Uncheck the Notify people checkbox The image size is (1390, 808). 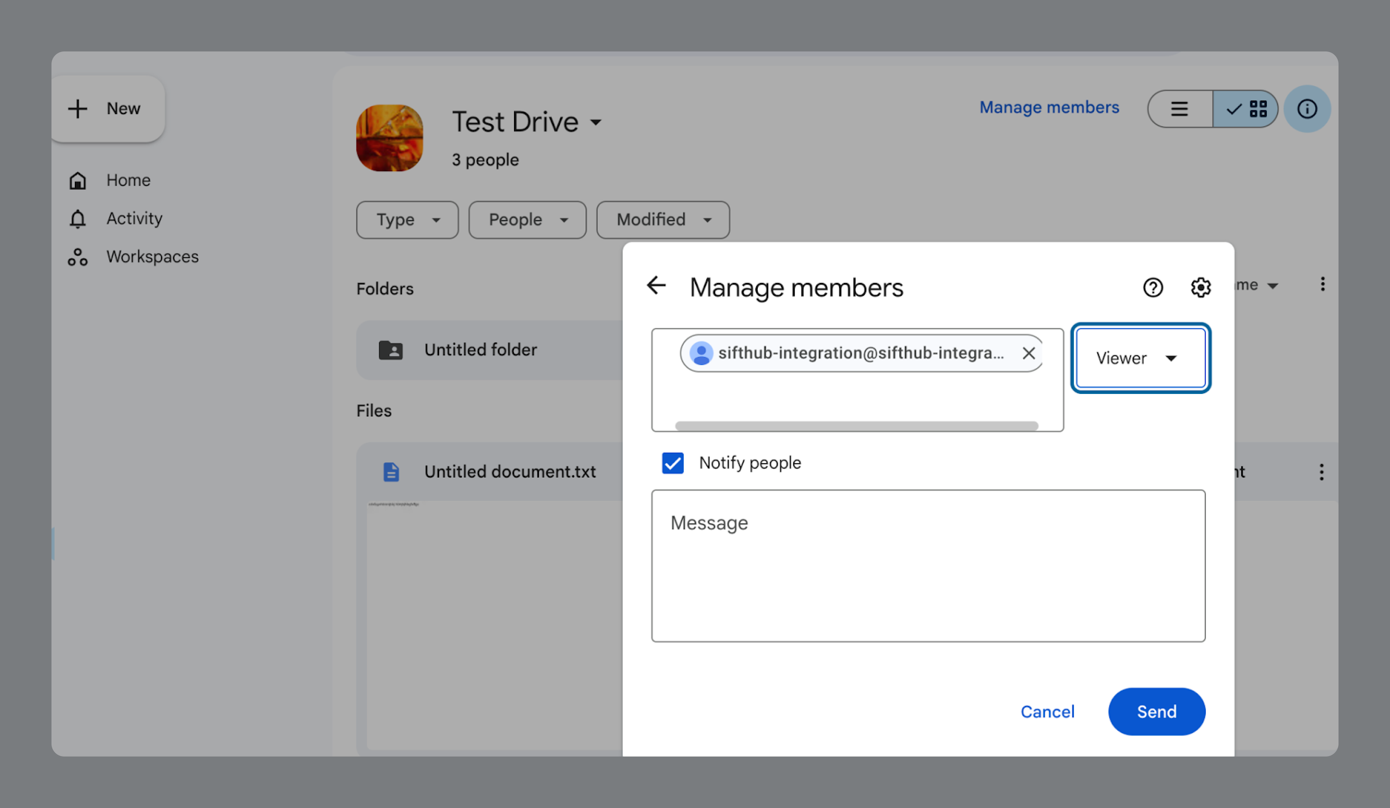tap(672, 463)
